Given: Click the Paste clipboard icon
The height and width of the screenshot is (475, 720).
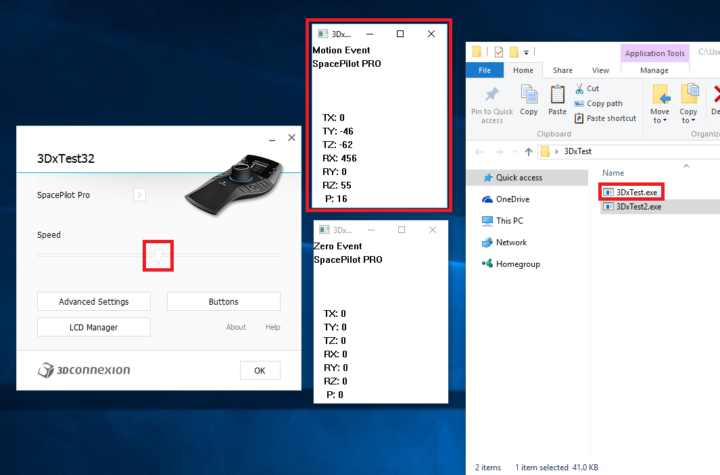Looking at the screenshot, I should coord(558,94).
